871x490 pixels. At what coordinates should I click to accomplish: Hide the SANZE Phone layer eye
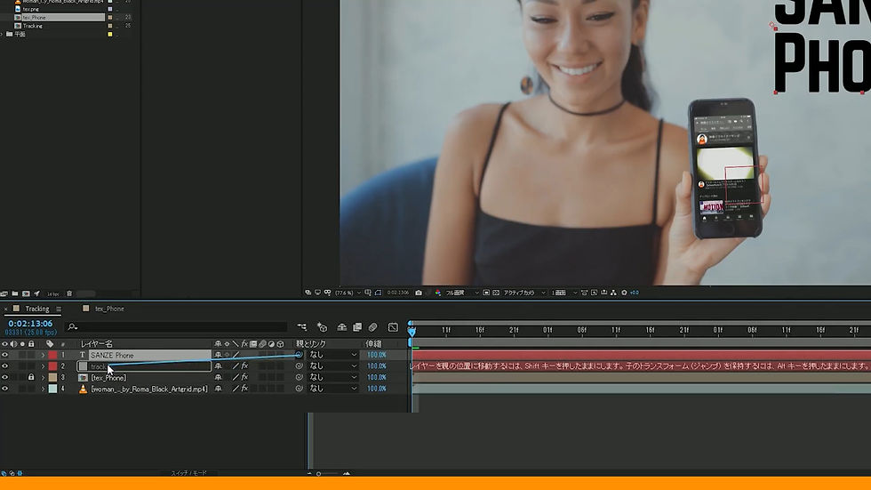click(5, 355)
